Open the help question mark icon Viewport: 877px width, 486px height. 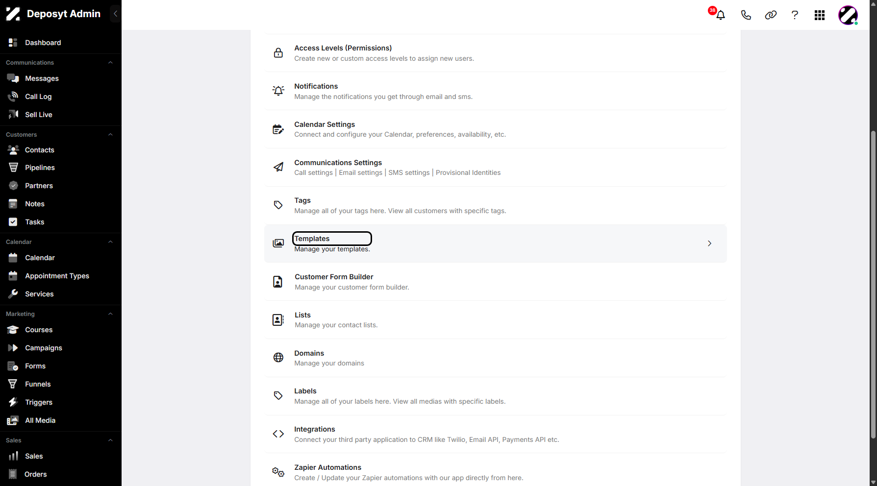tap(795, 15)
